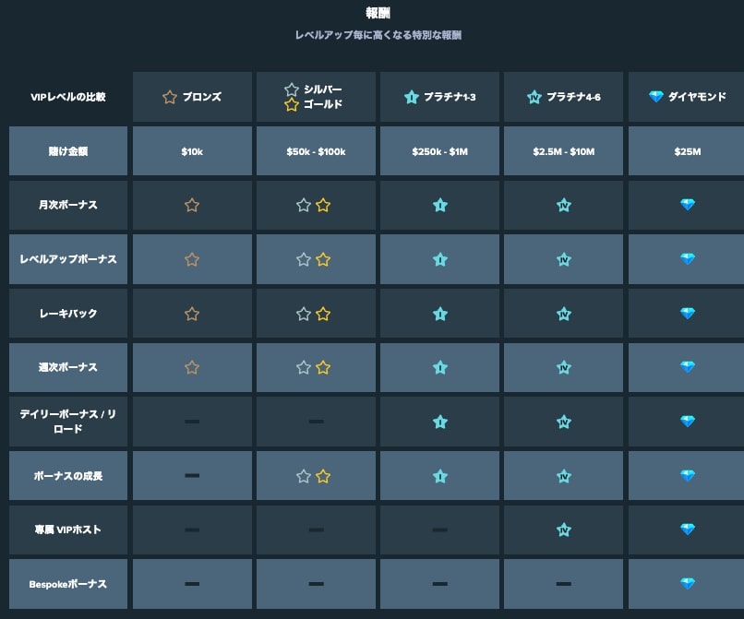Click the diamond icon in 週次ボーナス row
Viewport: 744px width, 619px height.
pyautogui.click(x=687, y=367)
